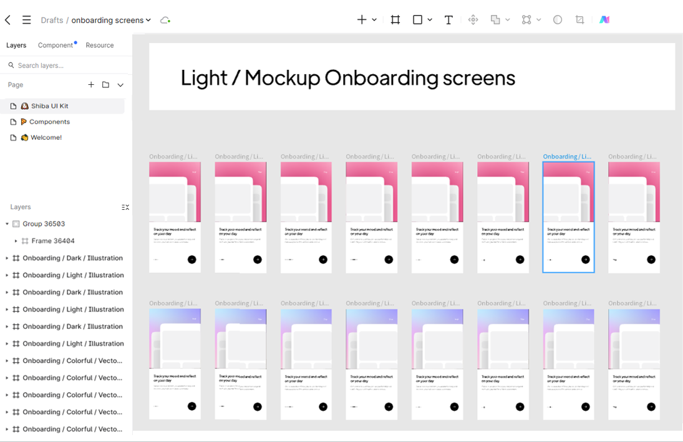This screenshot has width=683, height=442.
Task: Click the crop icon in the toolbar
Action: click(x=579, y=19)
